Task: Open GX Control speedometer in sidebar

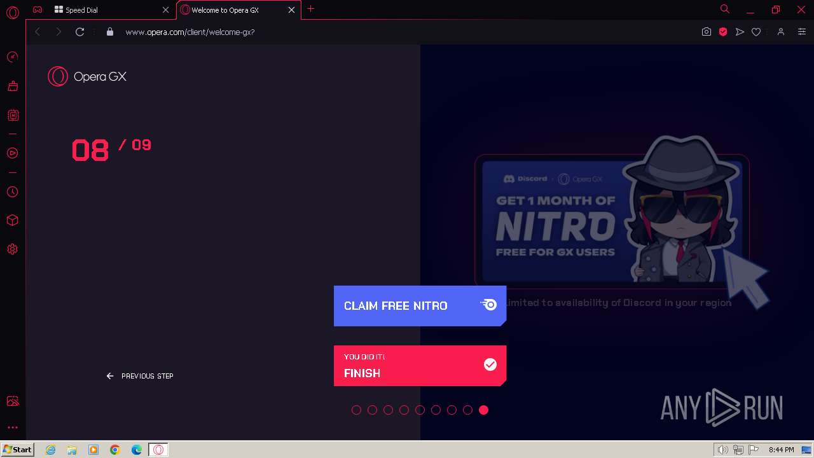Action: pyautogui.click(x=13, y=57)
